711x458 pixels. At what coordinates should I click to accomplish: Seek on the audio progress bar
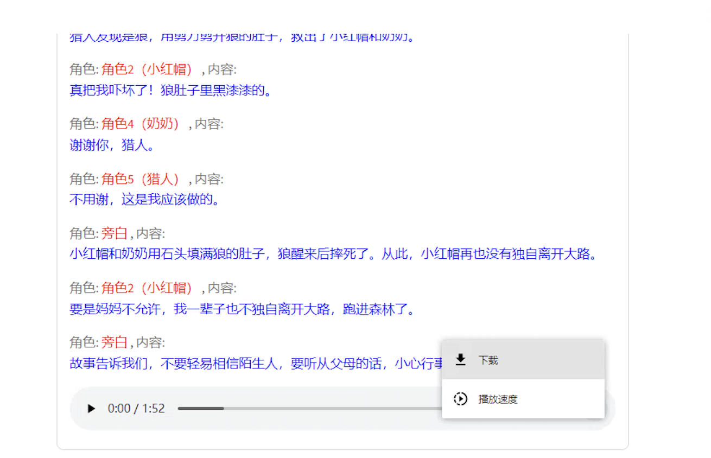pos(309,409)
